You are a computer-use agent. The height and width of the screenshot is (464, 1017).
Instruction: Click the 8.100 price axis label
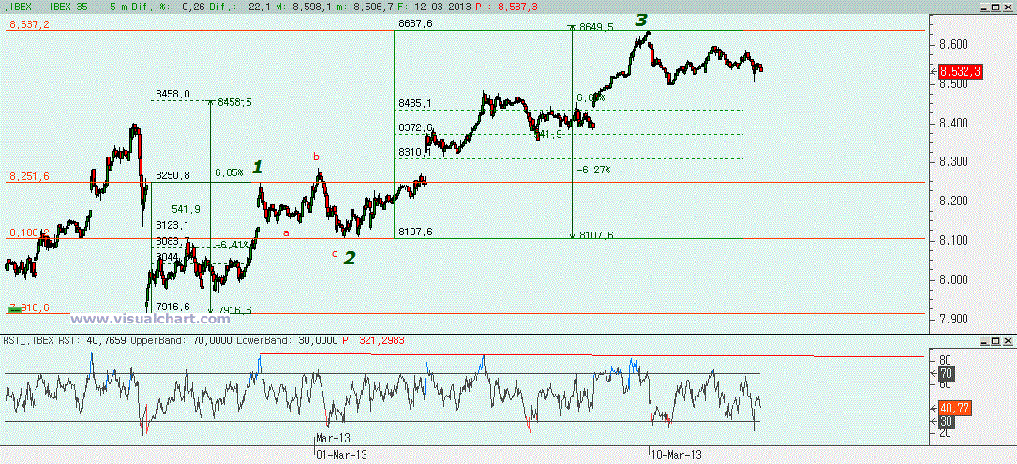pos(953,241)
